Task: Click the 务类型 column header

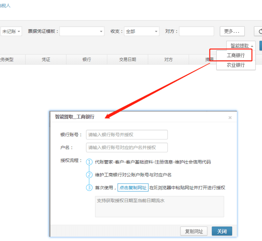Action: (x=12, y=59)
